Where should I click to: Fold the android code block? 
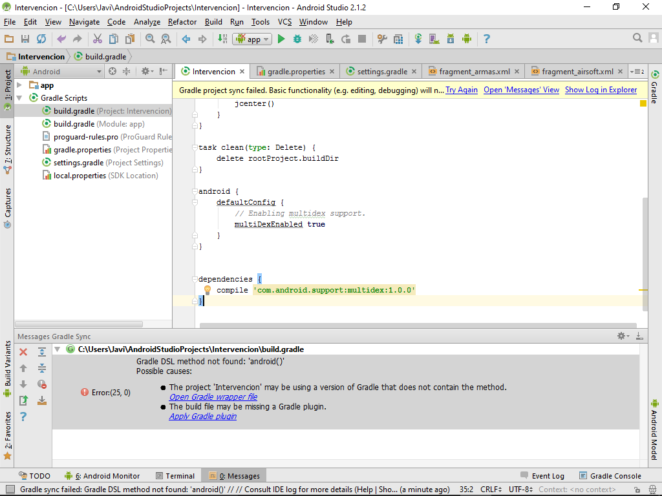coord(195,191)
